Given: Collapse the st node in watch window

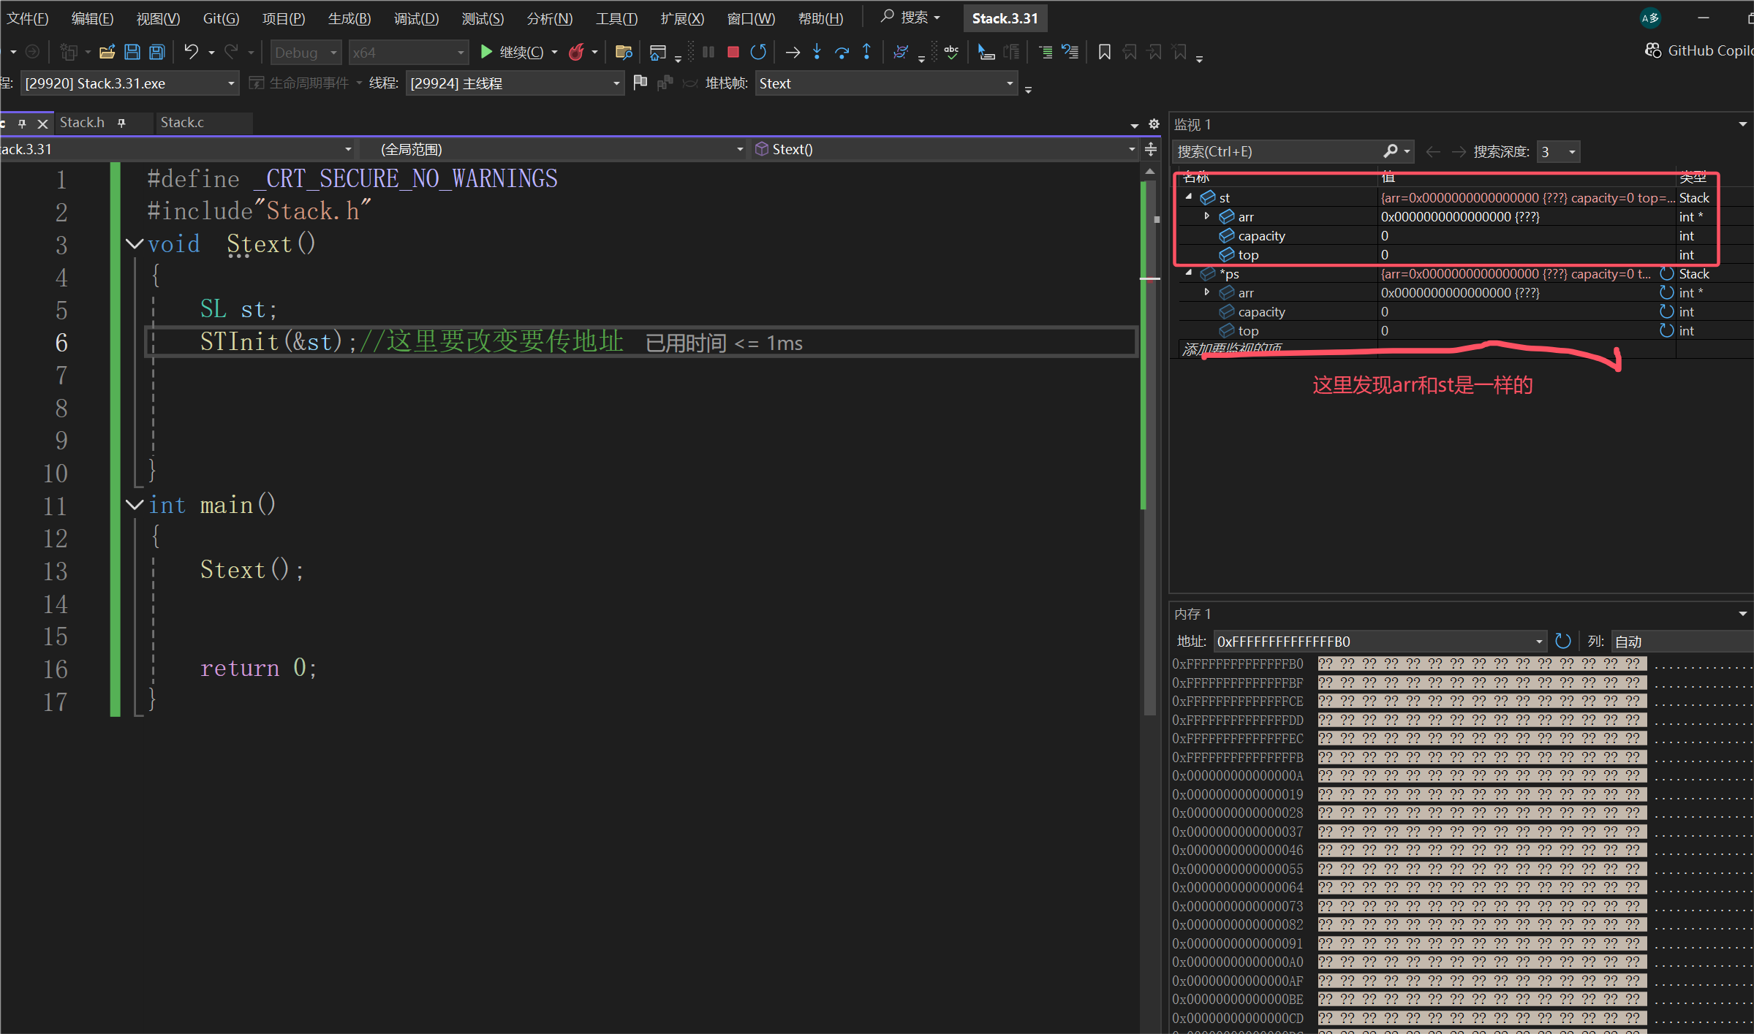Looking at the screenshot, I should pos(1189,197).
